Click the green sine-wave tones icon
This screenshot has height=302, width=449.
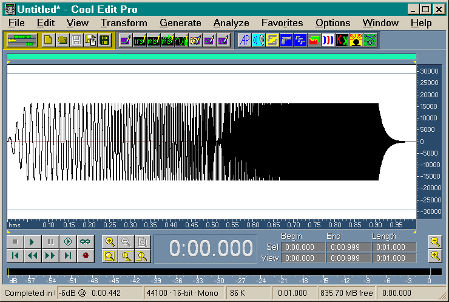[181, 40]
